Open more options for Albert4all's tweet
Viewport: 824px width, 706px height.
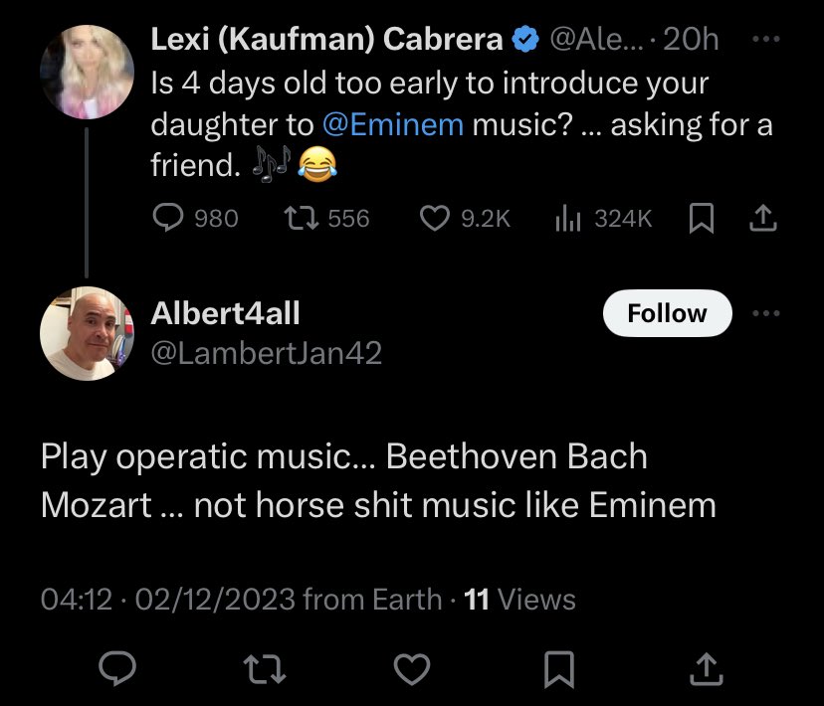(765, 313)
